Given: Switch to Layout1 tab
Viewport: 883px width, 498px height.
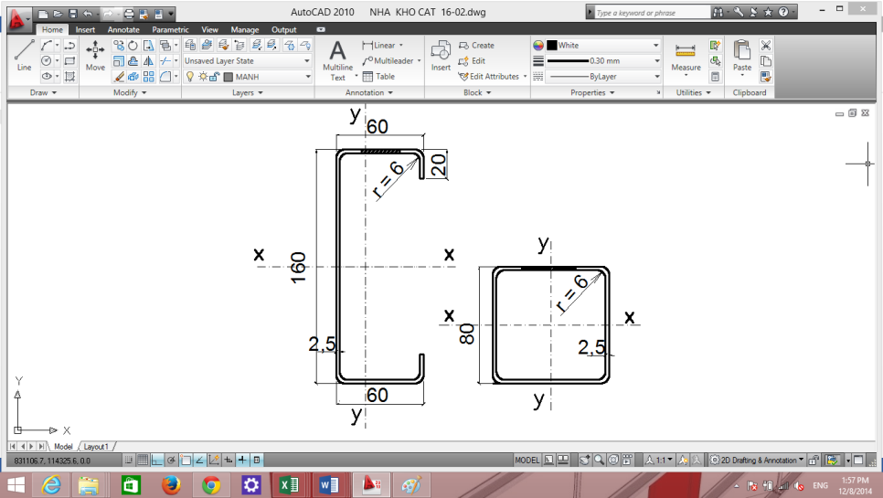Looking at the screenshot, I should pos(96,446).
